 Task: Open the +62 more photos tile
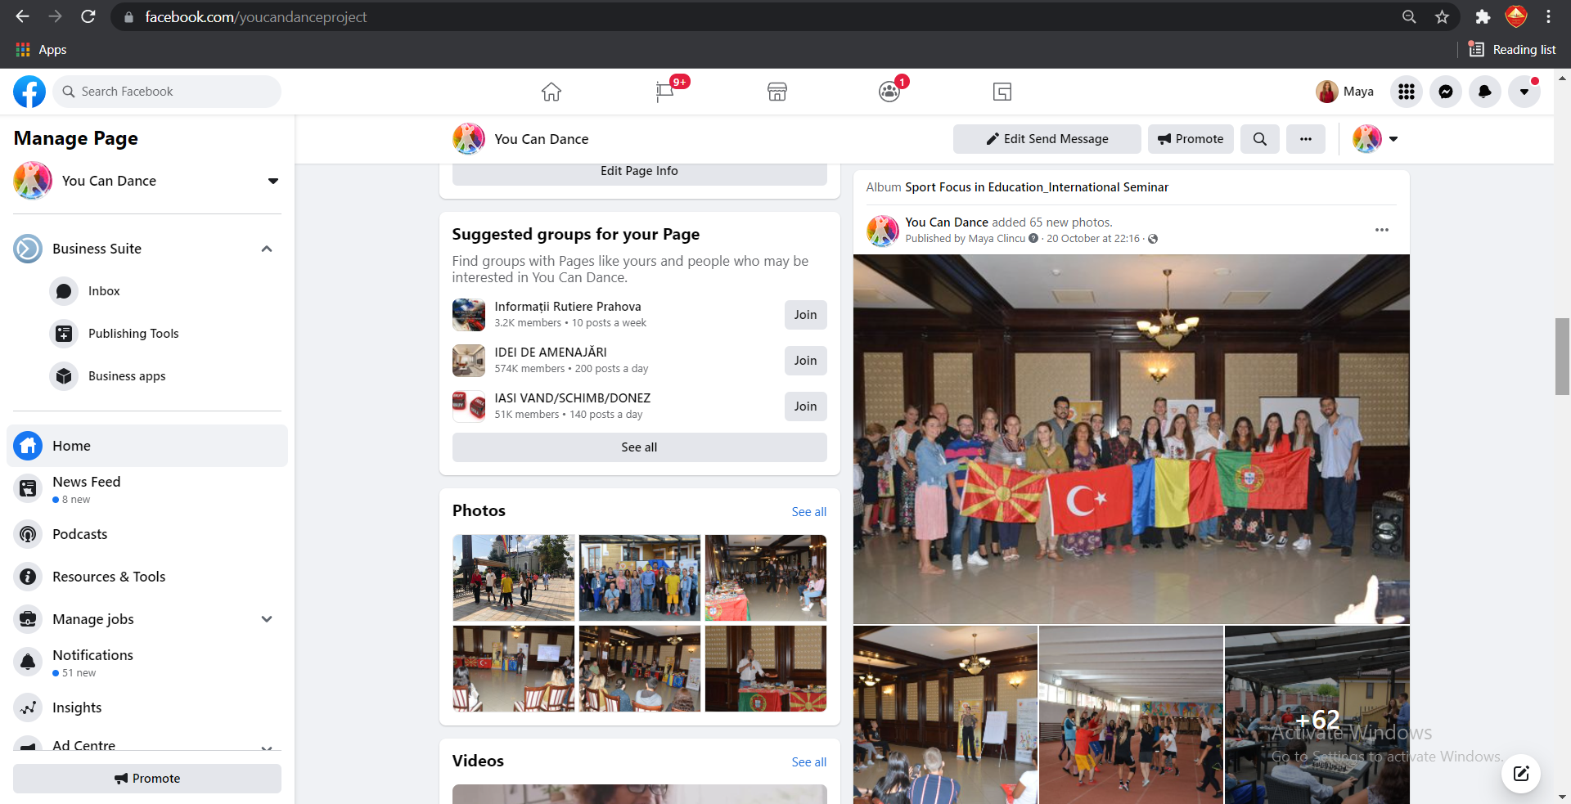(x=1317, y=716)
